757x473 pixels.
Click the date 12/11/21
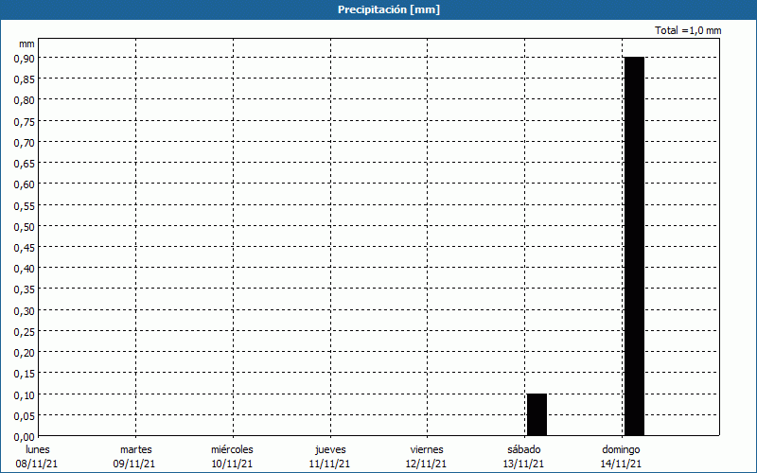pos(427,464)
